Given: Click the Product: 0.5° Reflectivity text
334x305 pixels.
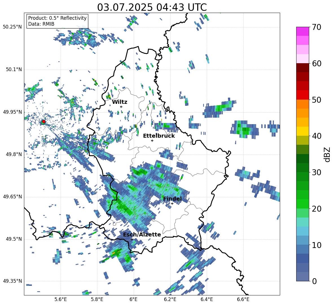Looking at the screenshot, I should coord(57,18).
